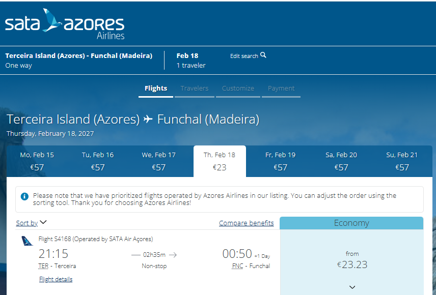Choose the Tu, Feb 16 date

point(98,161)
